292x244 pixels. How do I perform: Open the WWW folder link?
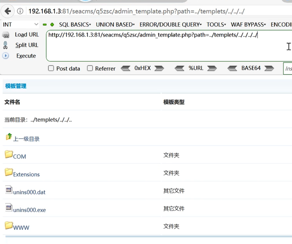pos(21,227)
